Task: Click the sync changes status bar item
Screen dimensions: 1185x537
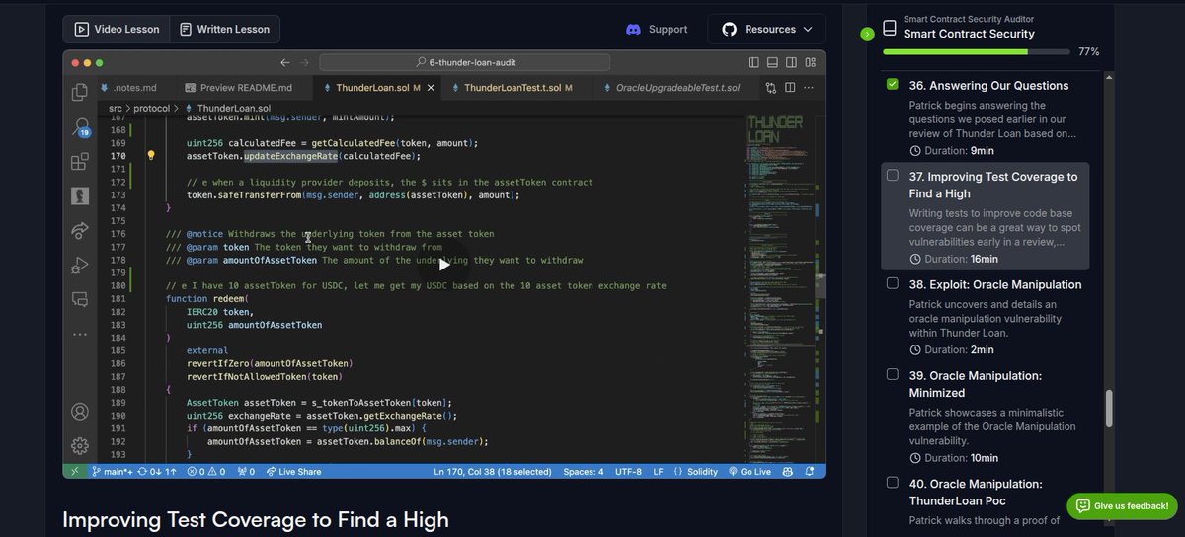Action: (x=157, y=472)
